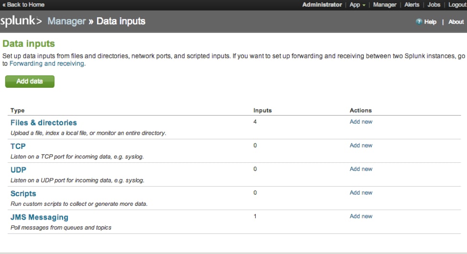Add new JMS Messaging input
Viewport: 467px width, 254px height.
click(x=361, y=216)
